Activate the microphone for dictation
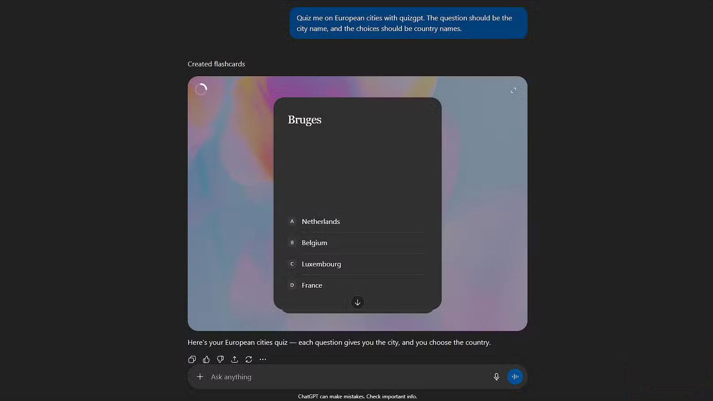 (496, 376)
